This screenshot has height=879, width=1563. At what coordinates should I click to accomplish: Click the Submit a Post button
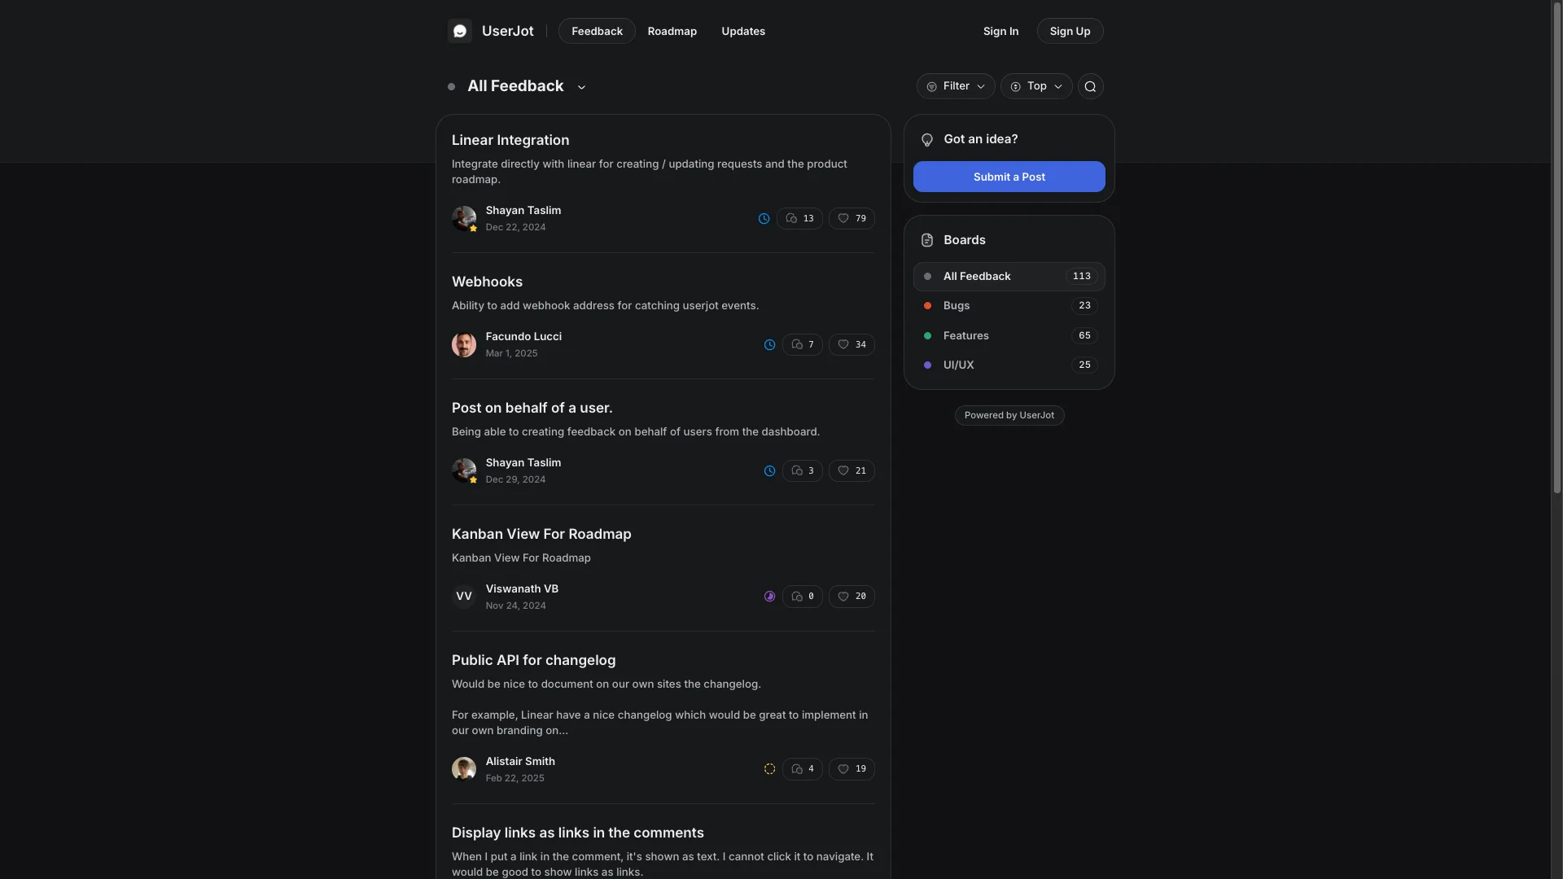pos(1009,177)
